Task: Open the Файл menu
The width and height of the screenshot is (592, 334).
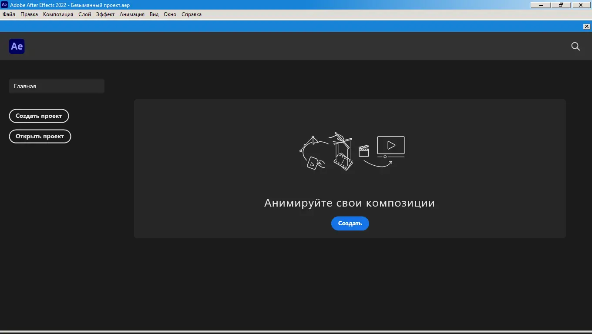Action: tap(8, 14)
